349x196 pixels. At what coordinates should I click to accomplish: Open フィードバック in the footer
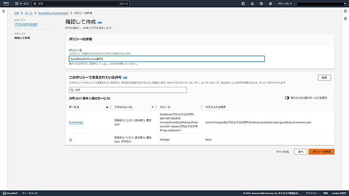pyautogui.click(x=30, y=193)
